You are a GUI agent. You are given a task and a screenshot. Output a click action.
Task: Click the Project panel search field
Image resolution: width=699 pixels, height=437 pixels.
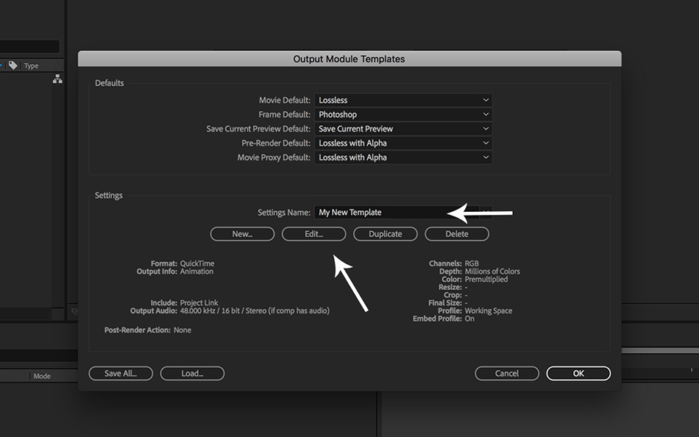(29, 46)
